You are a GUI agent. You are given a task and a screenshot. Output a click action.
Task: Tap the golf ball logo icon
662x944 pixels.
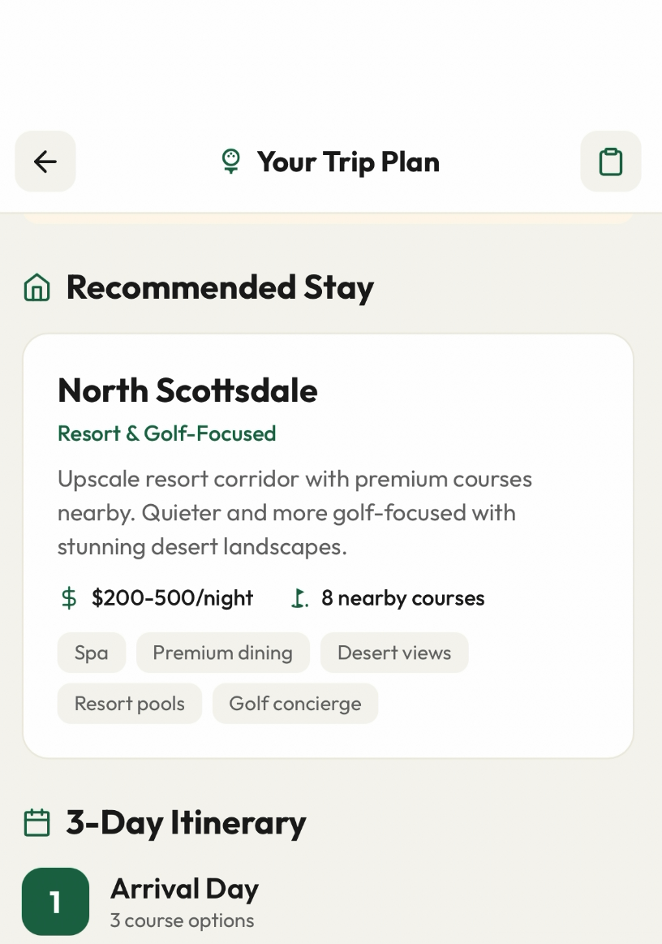tap(231, 162)
